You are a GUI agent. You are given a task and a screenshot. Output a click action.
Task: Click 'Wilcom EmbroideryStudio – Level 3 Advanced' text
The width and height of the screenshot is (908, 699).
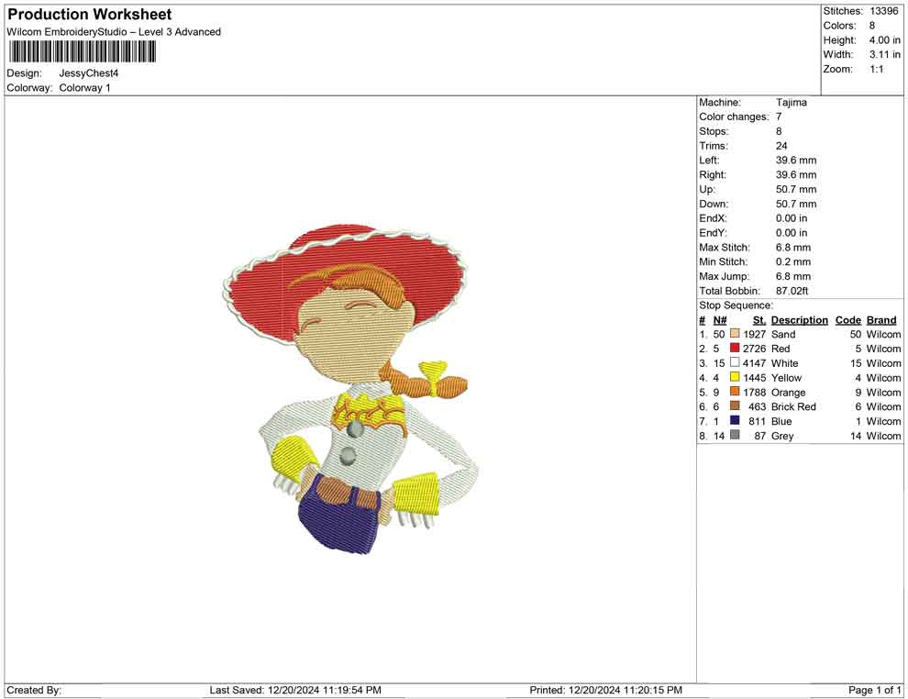click(114, 32)
